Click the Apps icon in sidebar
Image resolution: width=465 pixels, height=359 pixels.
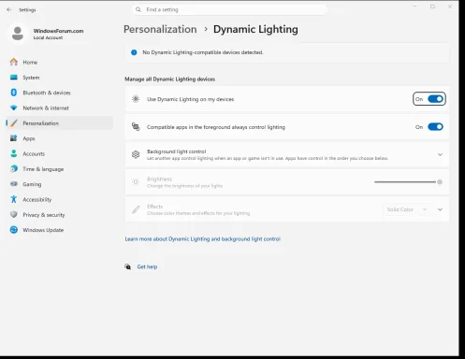pyautogui.click(x=14, y=138)
